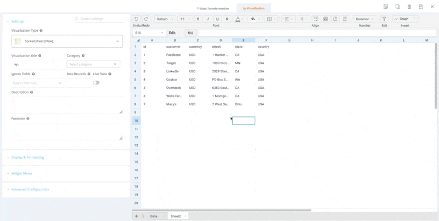Toggle bold formatting
This screenshot has height=221, width=439.
[x=198, y=19]
